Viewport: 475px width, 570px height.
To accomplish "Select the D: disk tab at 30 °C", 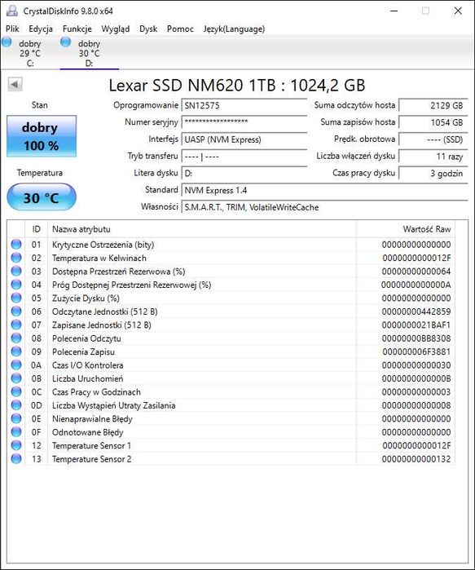I will point(90,53).
